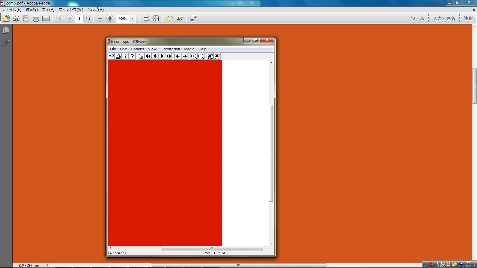
Task: Click GSview next page right triangle
Action: [162, 56]
